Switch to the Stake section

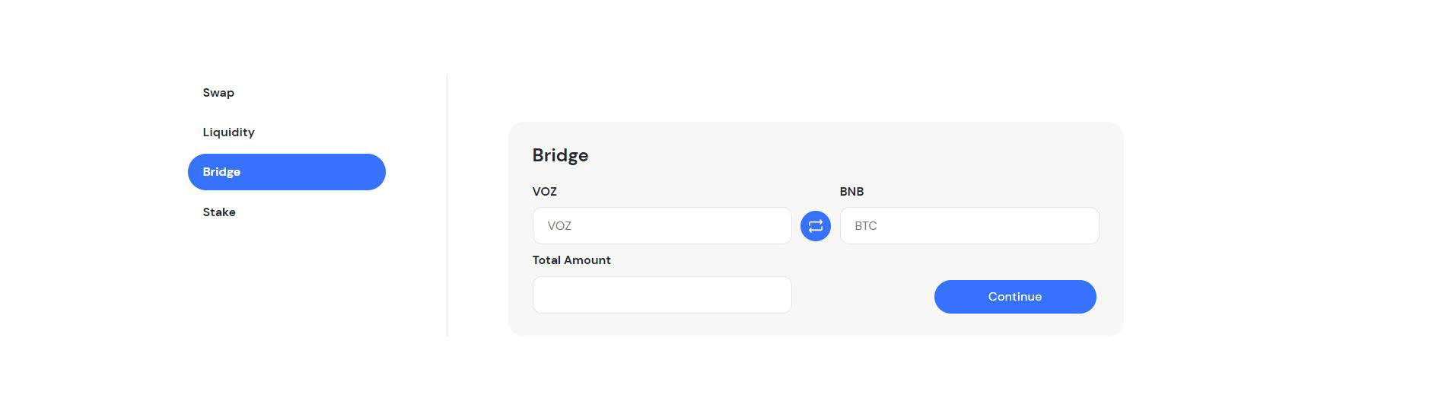coord(219,212)
